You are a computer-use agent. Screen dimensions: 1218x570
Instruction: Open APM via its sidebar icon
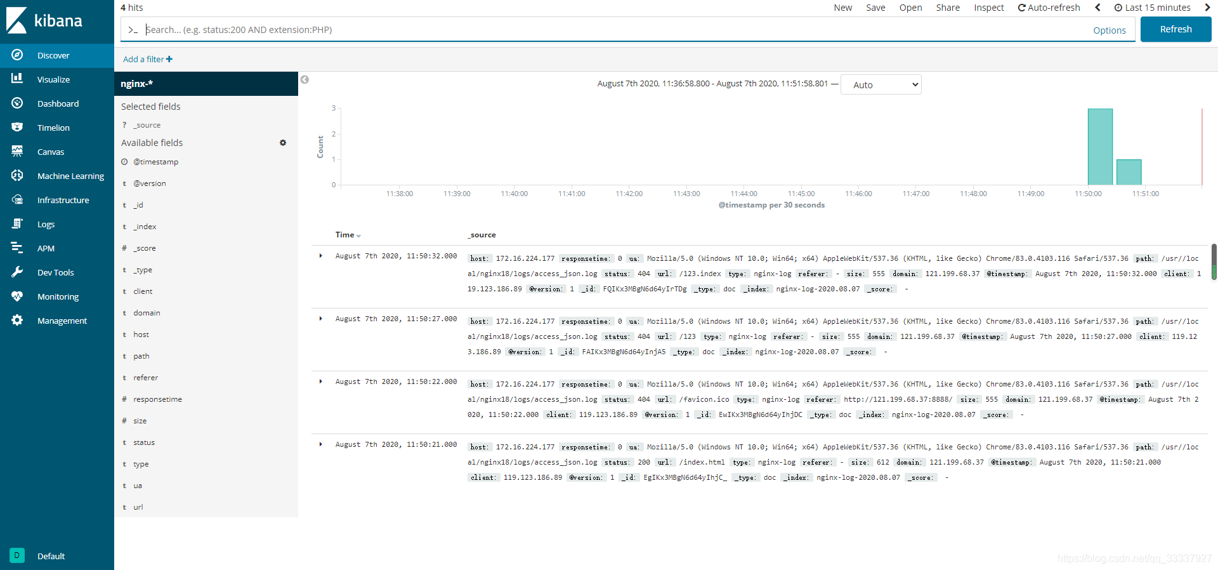coord(17,248)
